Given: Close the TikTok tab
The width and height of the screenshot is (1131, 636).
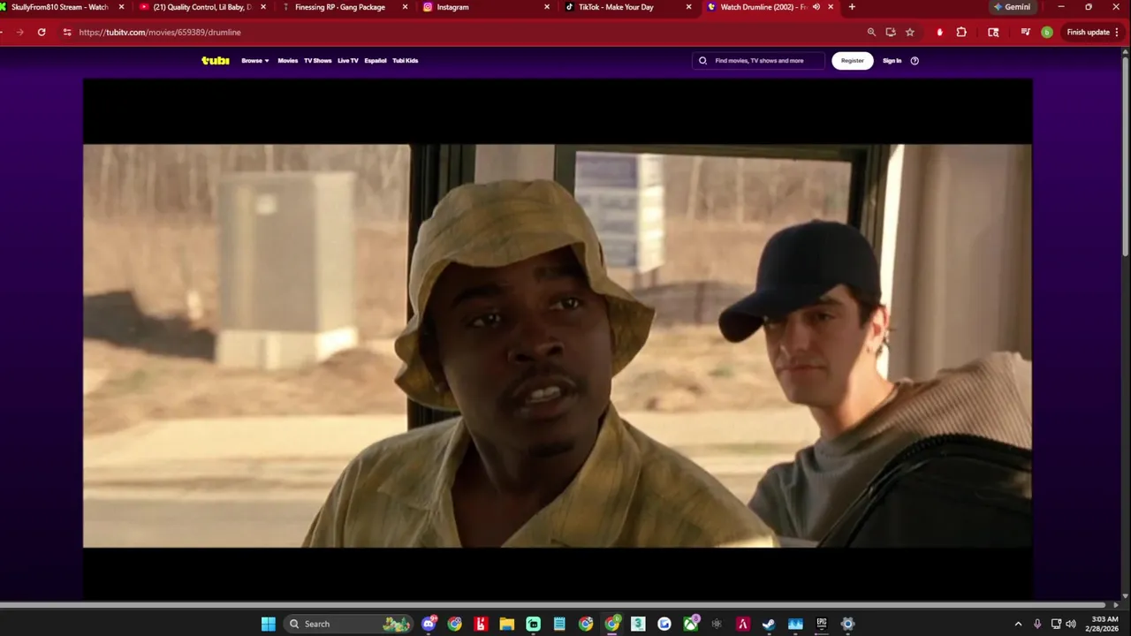Looking at the screenshot, I should click(x=688, y=7).
